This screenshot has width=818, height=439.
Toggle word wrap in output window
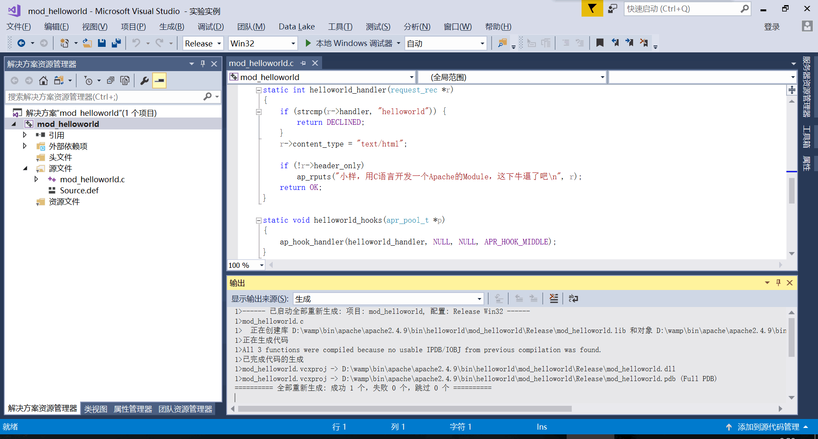coord(573,298)
